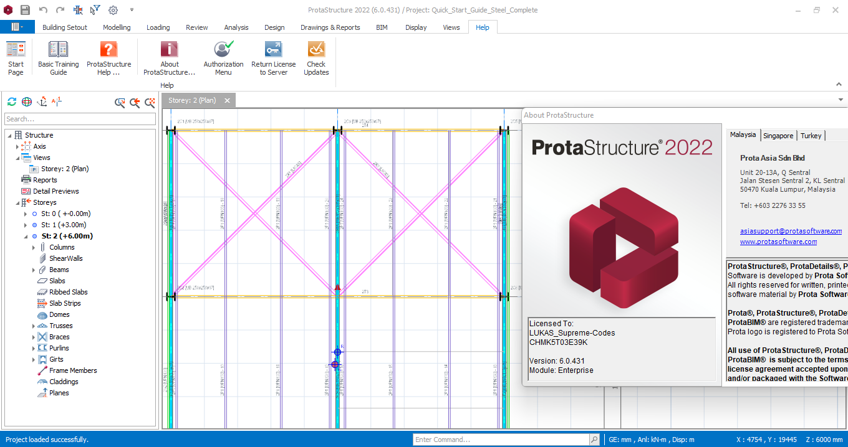The height and width of the screenshot is (447, 848).
Task: Launch ProtaStructure Help
Action: [x=108, y=56]
